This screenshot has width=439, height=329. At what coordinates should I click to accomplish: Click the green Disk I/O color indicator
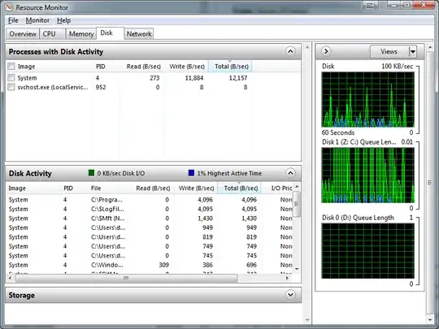pyautogui.click(x=91, y=173)
